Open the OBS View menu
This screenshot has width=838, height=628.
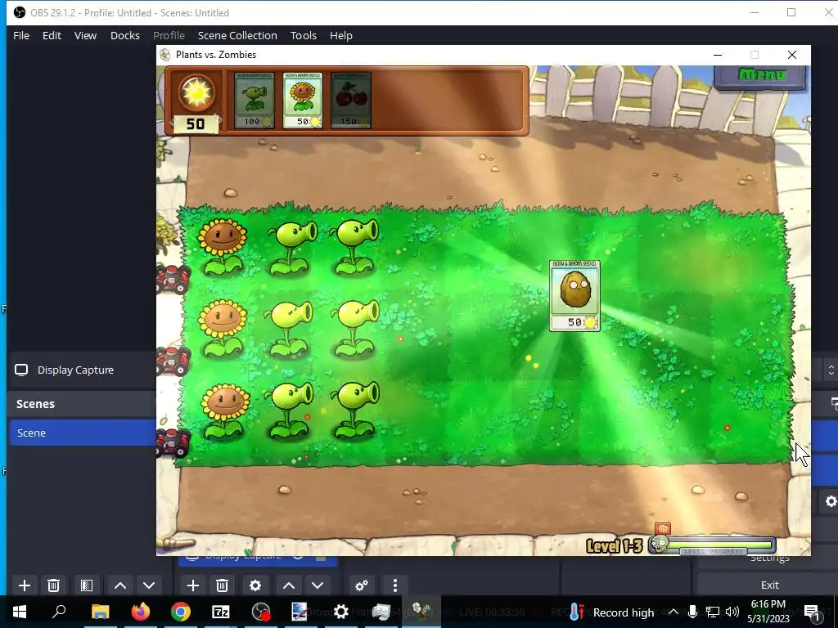(85, 35)
